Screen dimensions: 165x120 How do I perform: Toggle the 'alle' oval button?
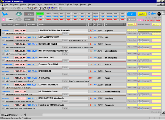coord(19,14)
